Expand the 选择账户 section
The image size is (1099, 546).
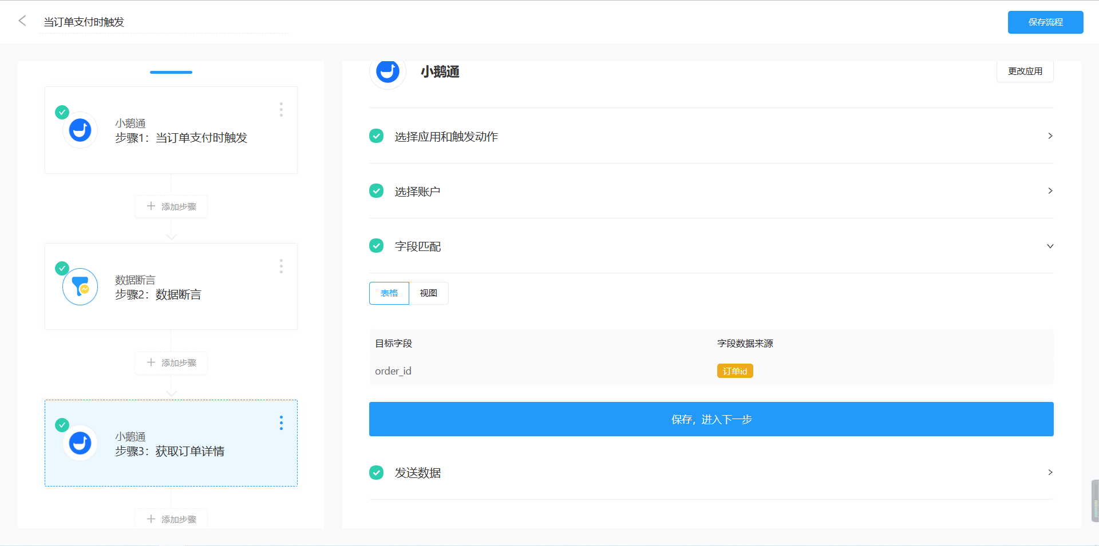(711, 191)
